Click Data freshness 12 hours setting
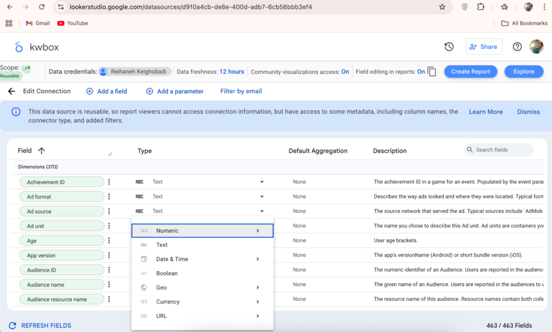The image size is (552, 332). point(232,72)
